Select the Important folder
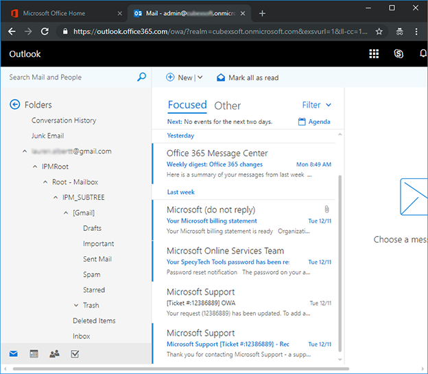428x374 pixels. click(x=99, y=244)
